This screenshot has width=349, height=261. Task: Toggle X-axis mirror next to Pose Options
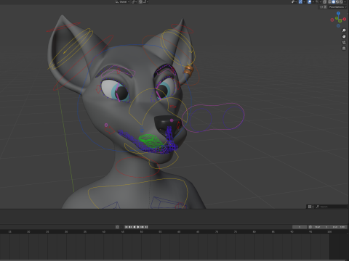tap(325, 7)
